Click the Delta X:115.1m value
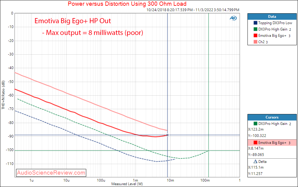 [256, 167]
